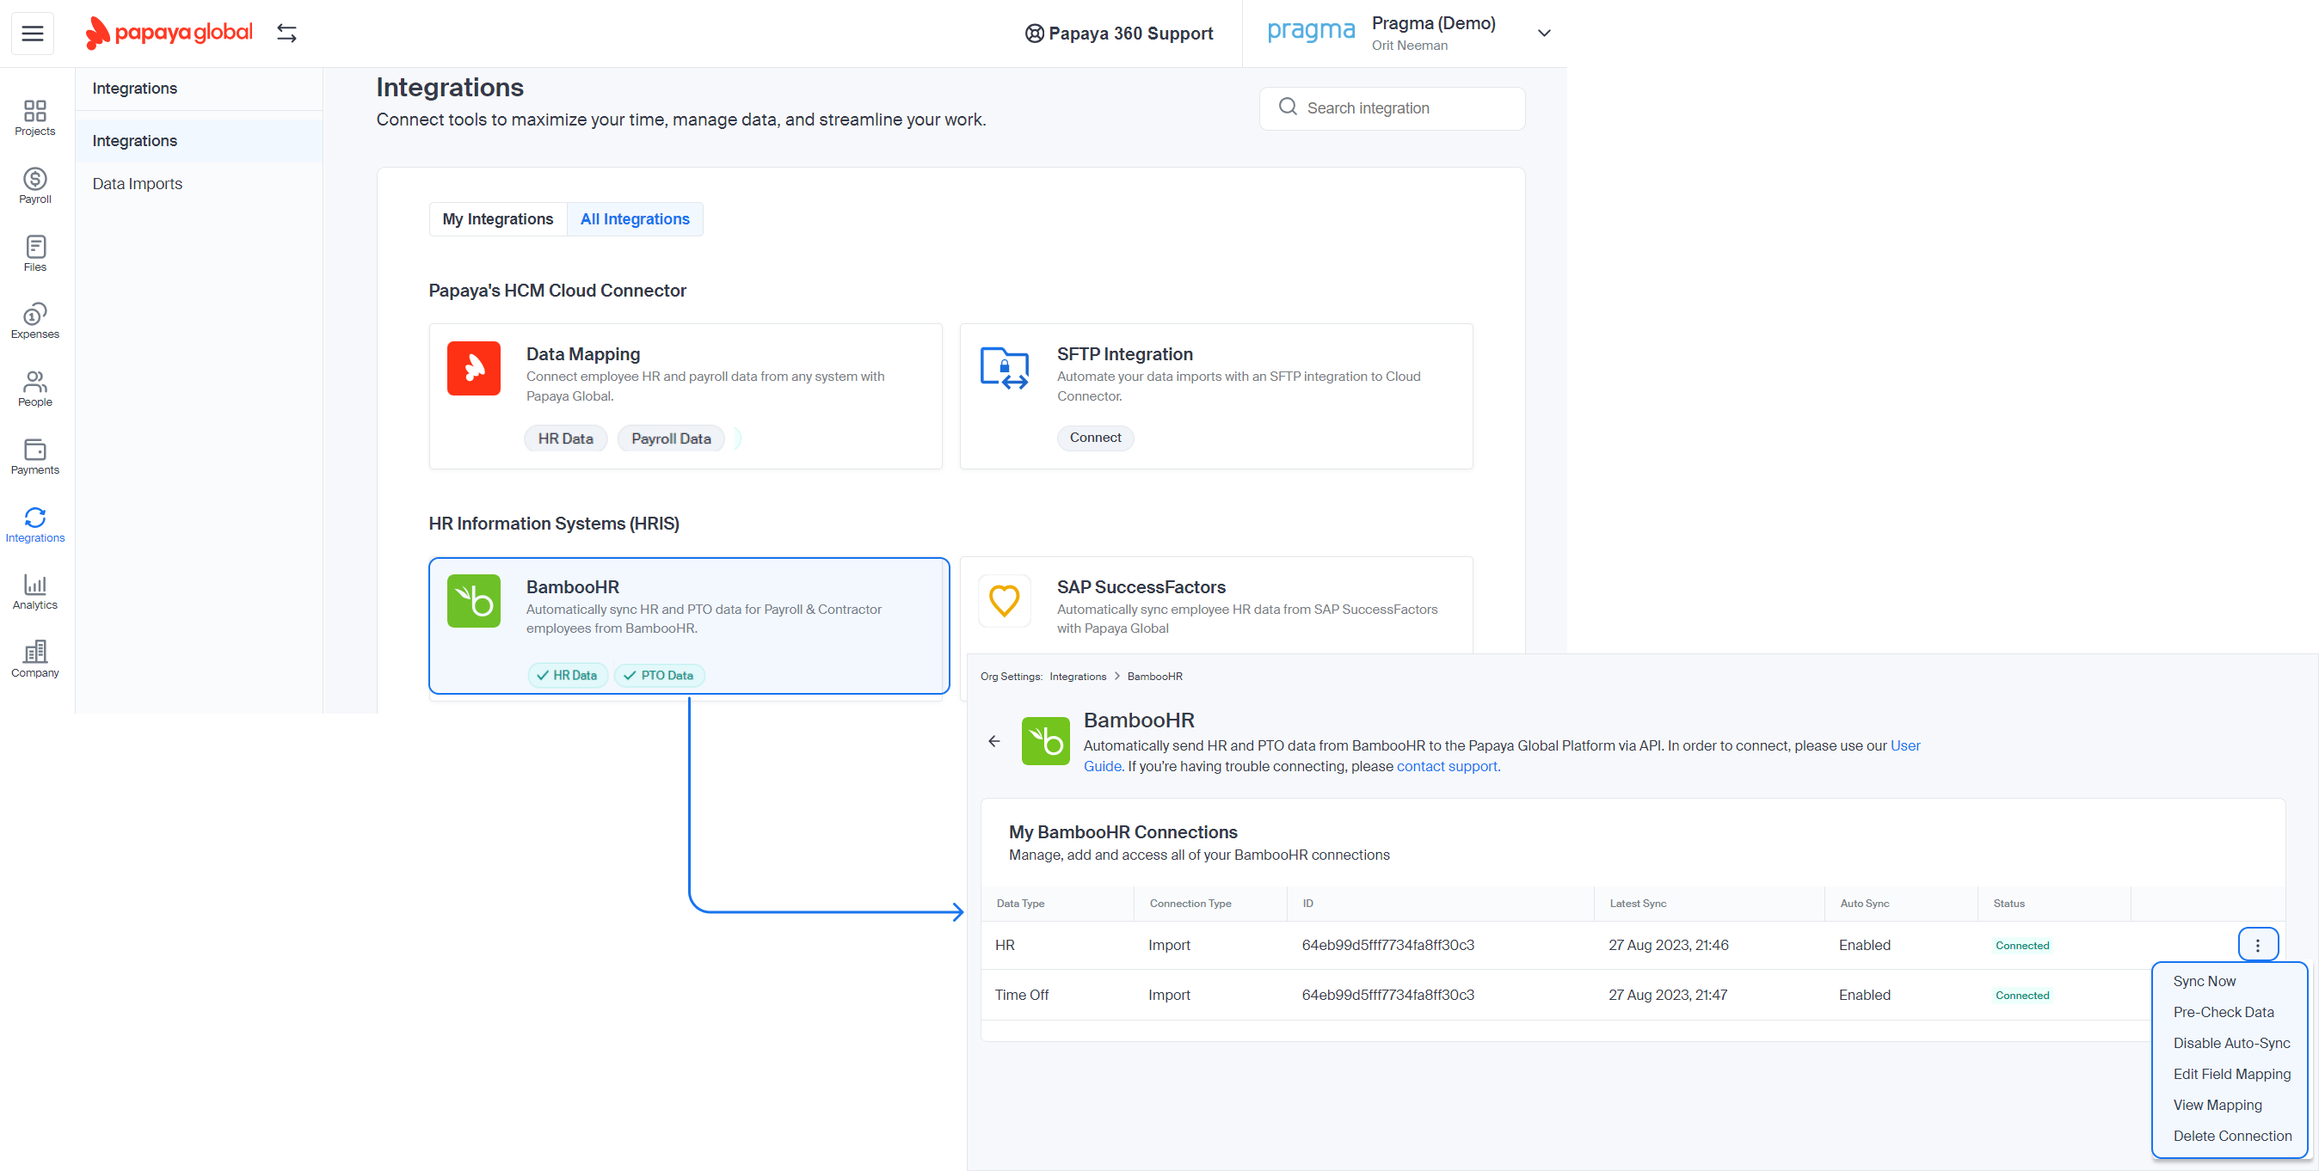Click the SFTP Integration Connect button
The image size is (2319, 1171).
click(1095, 438)
